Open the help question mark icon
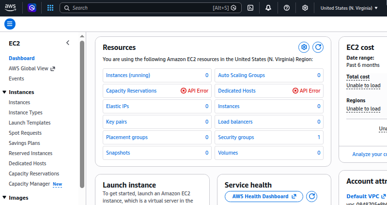 (287, 8)
